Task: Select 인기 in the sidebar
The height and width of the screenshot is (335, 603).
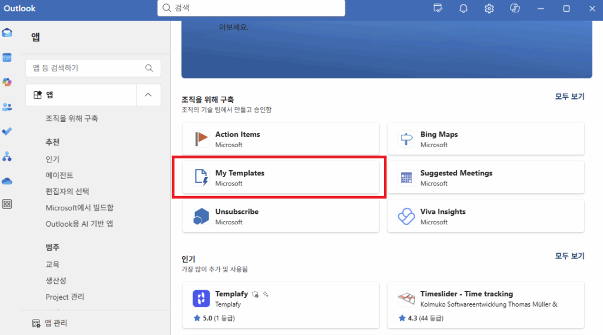Action: click(52, 159)
